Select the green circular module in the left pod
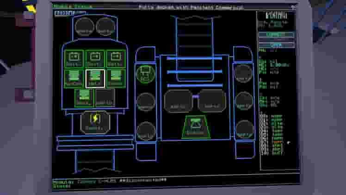346x195 pixels. (146, 74)
